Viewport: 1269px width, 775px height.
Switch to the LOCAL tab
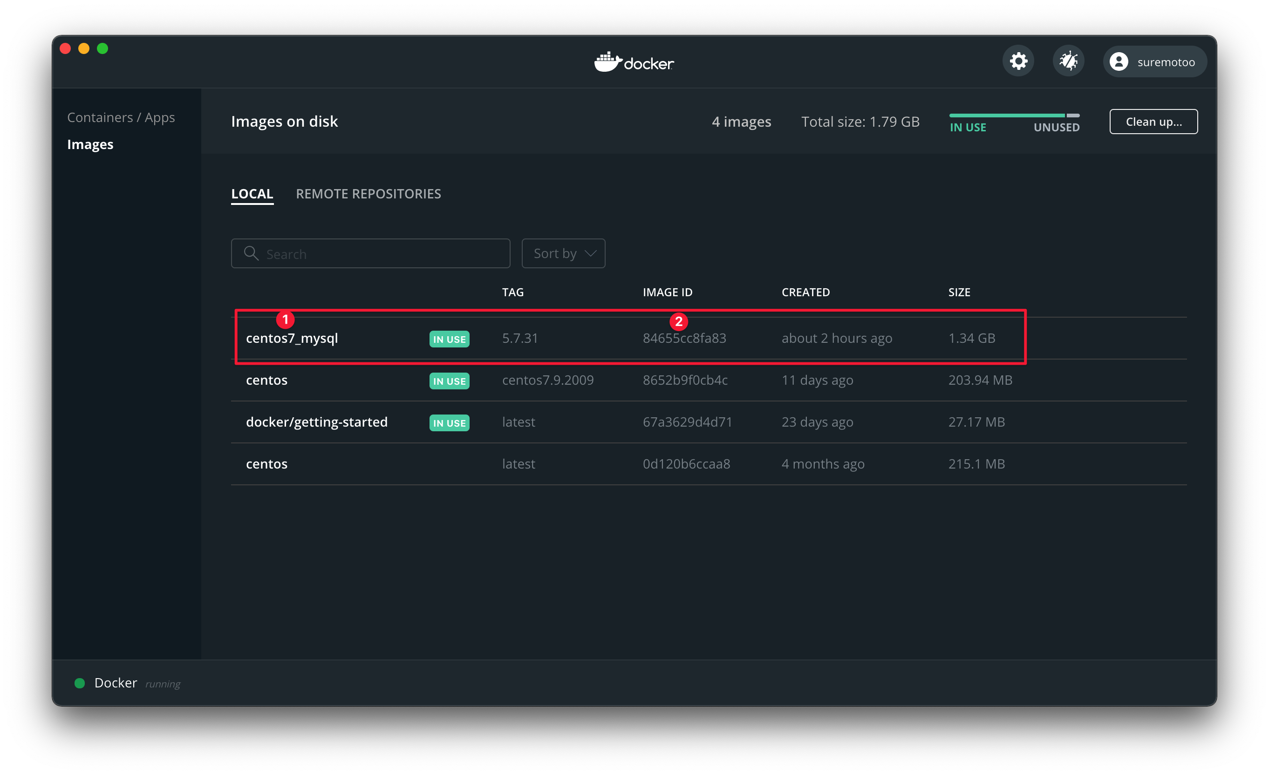[252, 194]
